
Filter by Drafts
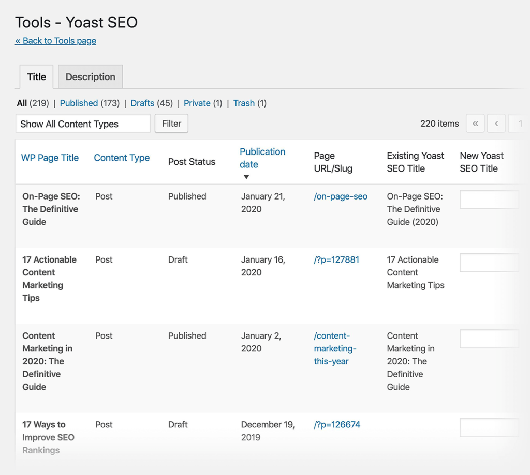[142, 103]
